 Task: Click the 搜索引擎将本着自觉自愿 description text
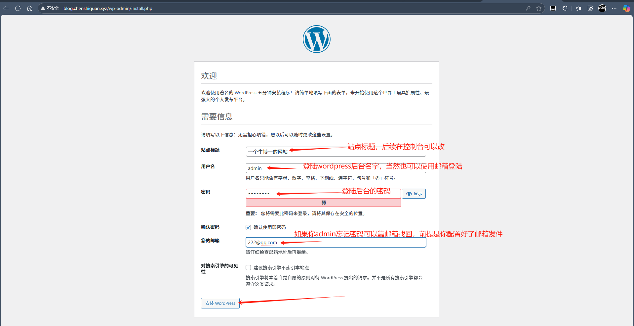coord(334,281)
